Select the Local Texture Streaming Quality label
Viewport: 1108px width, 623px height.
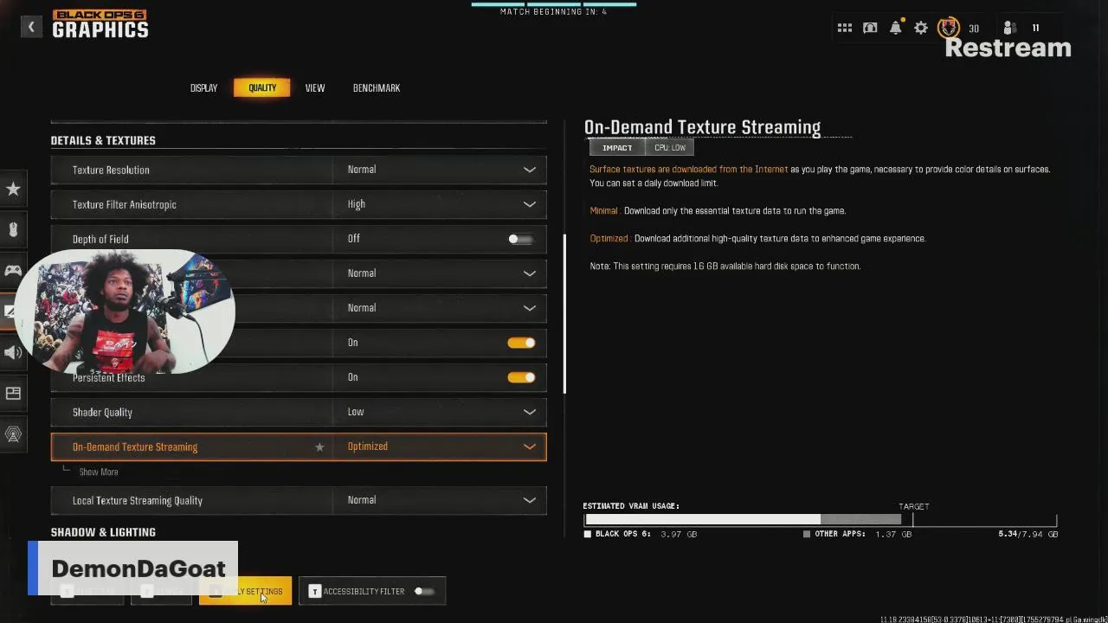coord(138,501)
